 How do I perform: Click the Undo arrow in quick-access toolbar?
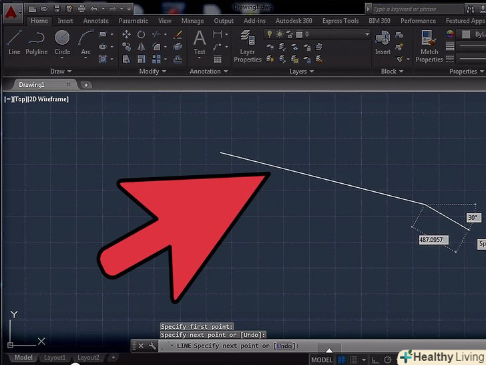94,9
